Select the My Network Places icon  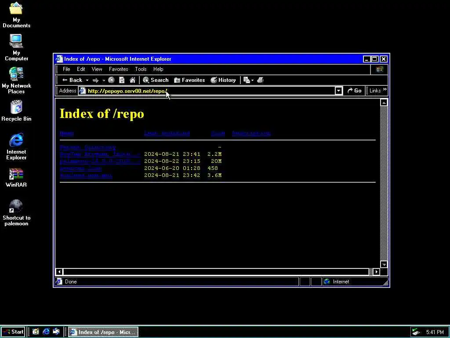pos(16,81)
